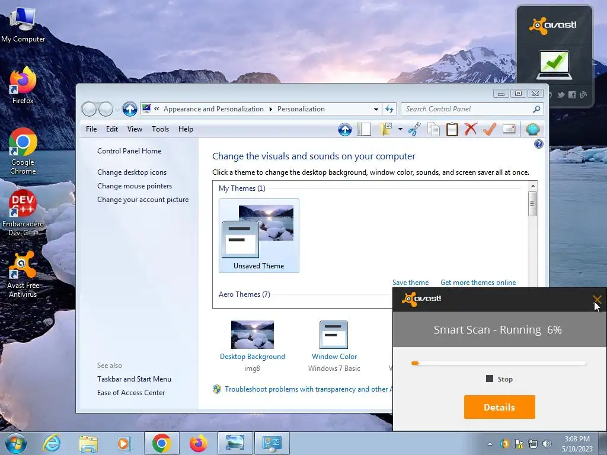Screen dimensions: 607x455
Task: Click the orange checkmark toolbar icon
Action: [490, 129]
